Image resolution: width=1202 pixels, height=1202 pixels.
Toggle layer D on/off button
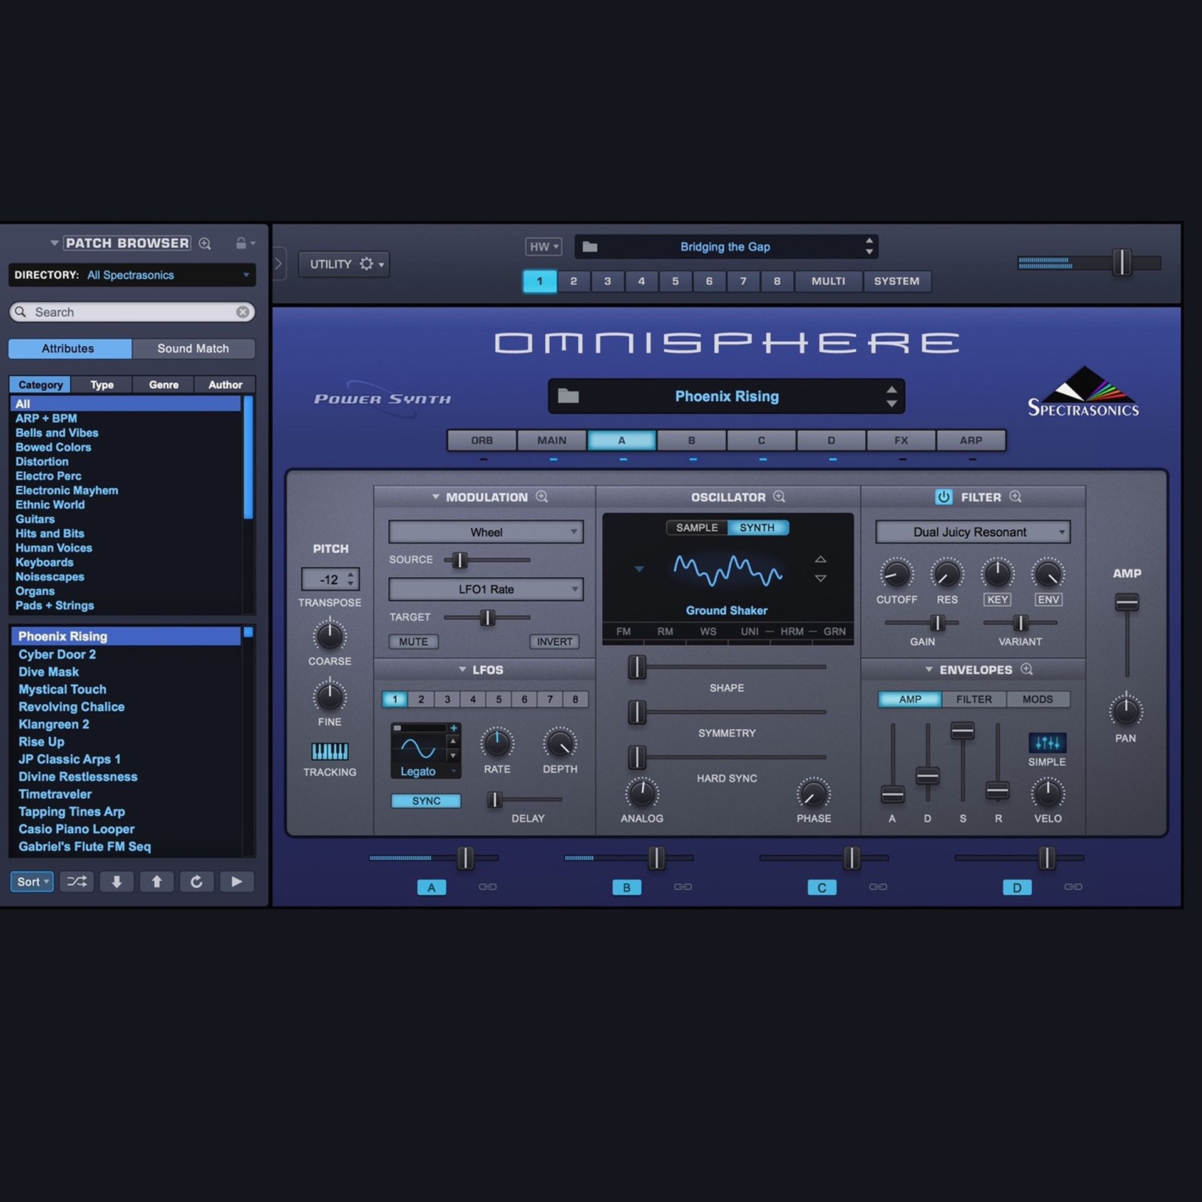click(x=1017, y=887)
